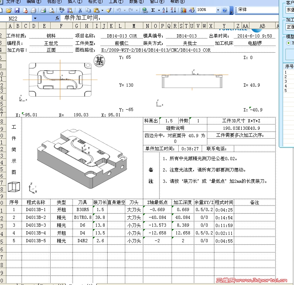Click the 宋体 font name box

258,10
